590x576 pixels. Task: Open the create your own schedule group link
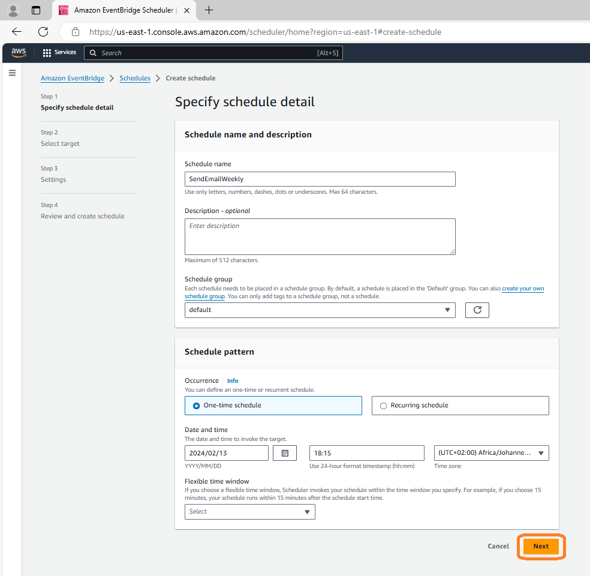pyautogui.click(x=523, y=289)
